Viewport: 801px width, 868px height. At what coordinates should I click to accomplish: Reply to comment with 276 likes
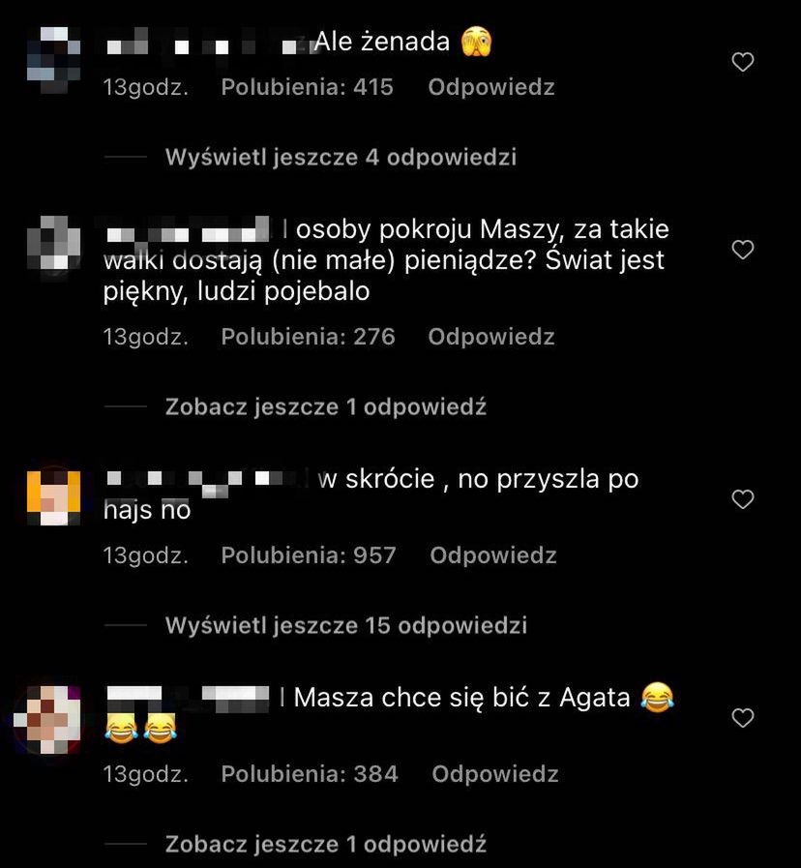[x=491, y=337]
